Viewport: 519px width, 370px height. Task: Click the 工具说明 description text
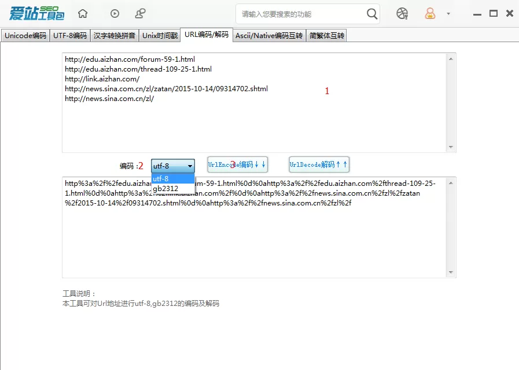[x=141, y=298]
